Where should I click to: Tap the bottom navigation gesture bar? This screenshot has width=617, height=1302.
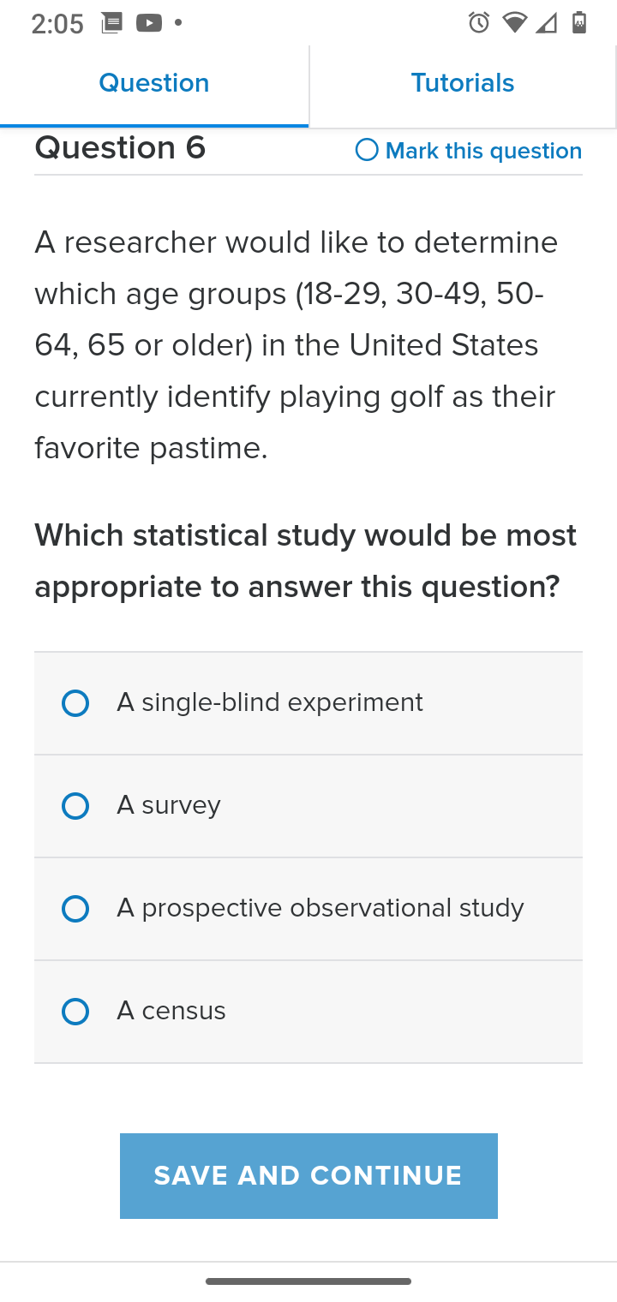click(308, 1281)
